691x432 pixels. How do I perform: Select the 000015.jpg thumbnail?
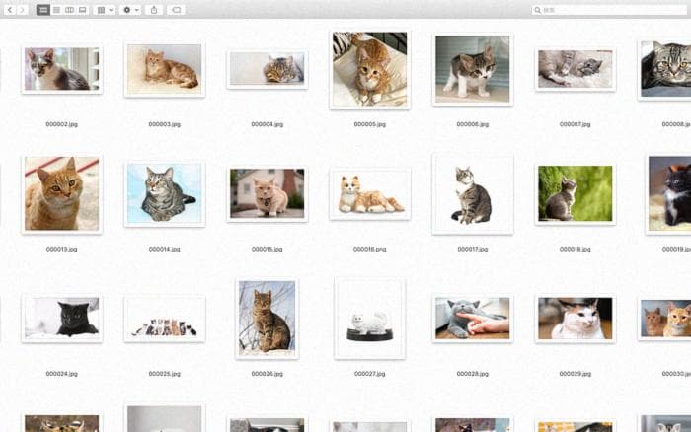pyautogui.click(x=268, y=193)
